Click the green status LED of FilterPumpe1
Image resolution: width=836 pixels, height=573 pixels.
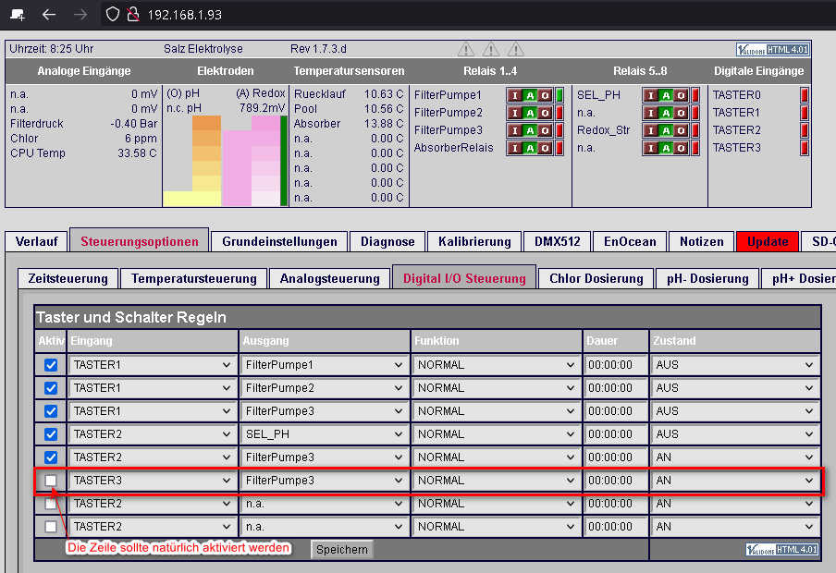pos(559,95)
